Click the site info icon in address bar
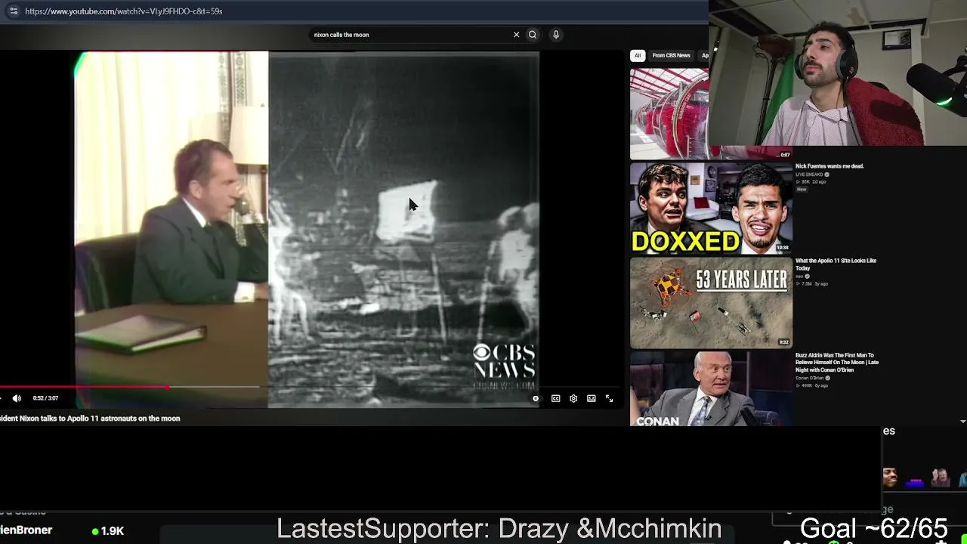Image resolution: width=967 pixels, height=544 pixels. (13, 11)
